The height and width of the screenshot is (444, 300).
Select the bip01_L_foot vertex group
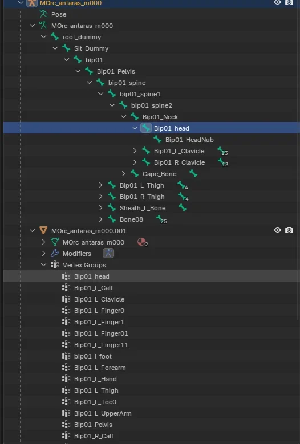[93, 356]
